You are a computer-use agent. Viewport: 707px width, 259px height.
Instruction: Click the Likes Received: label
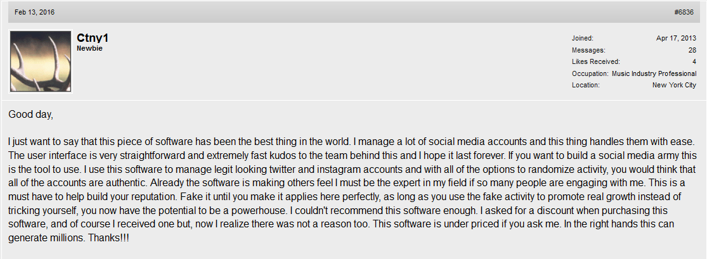tap(595, 61)
